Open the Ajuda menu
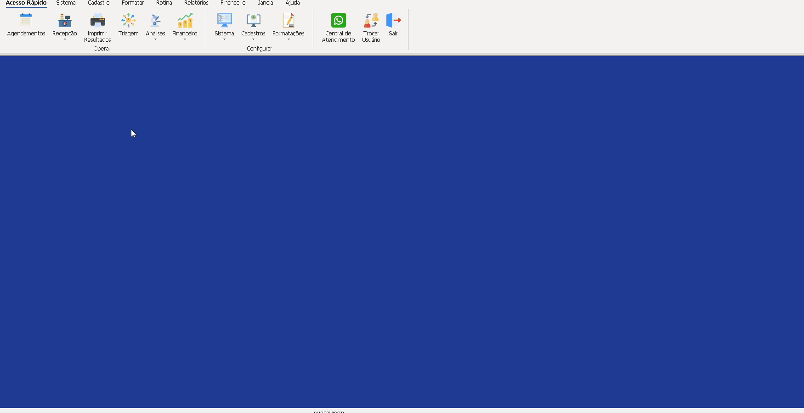804x413 pixels. click(x=293, y=3)
